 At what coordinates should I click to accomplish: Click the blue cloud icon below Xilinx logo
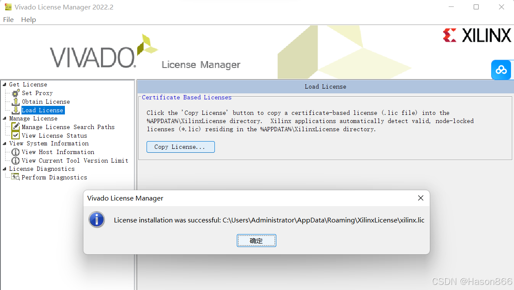501,70
